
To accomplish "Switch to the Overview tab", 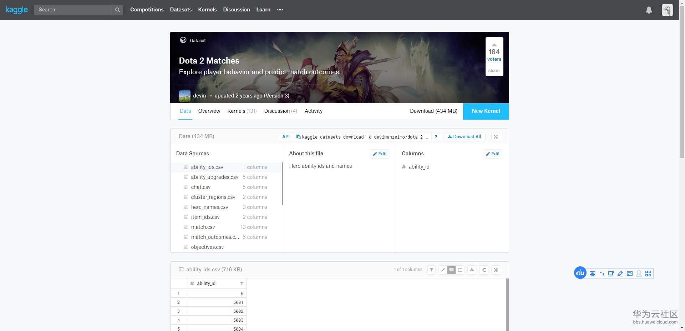I will [x=209, y=111].
